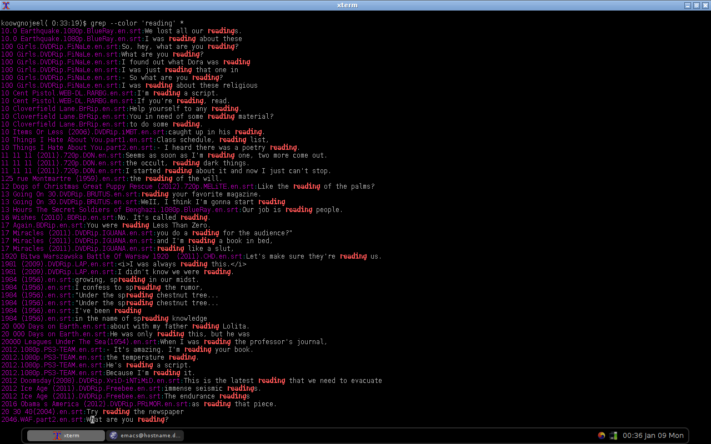Click the line "in the name of spreading knowledge"

pyautogui.click(x=141, y=319)
